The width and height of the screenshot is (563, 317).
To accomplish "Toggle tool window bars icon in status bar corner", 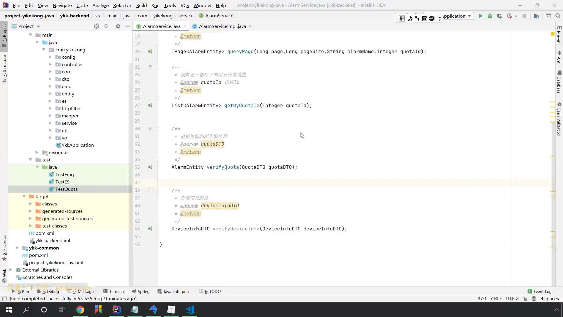I will [x=4, y=299].
